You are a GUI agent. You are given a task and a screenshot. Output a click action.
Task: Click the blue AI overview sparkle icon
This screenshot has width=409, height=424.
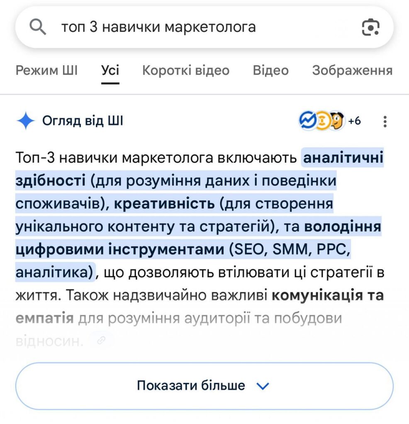coord(26,121)
